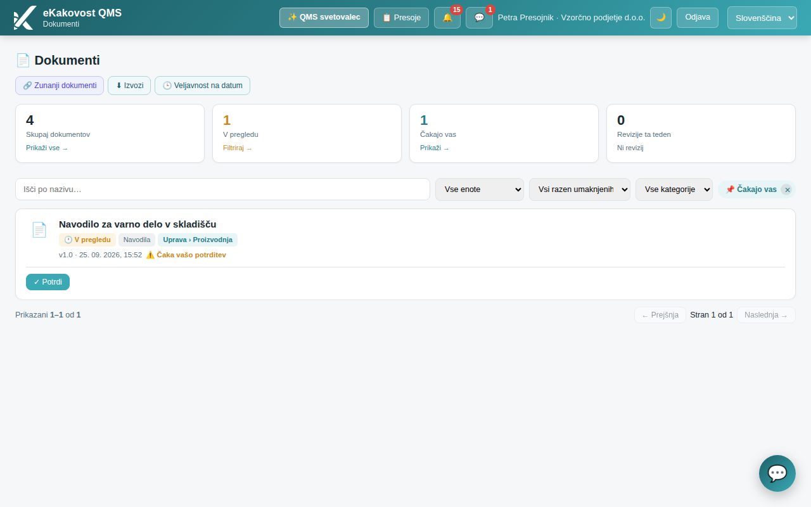The height and width of the screenshot is (507, 811).
Task: Expand the Vsi razen umaknjenih dropdown
Action: 580,189
